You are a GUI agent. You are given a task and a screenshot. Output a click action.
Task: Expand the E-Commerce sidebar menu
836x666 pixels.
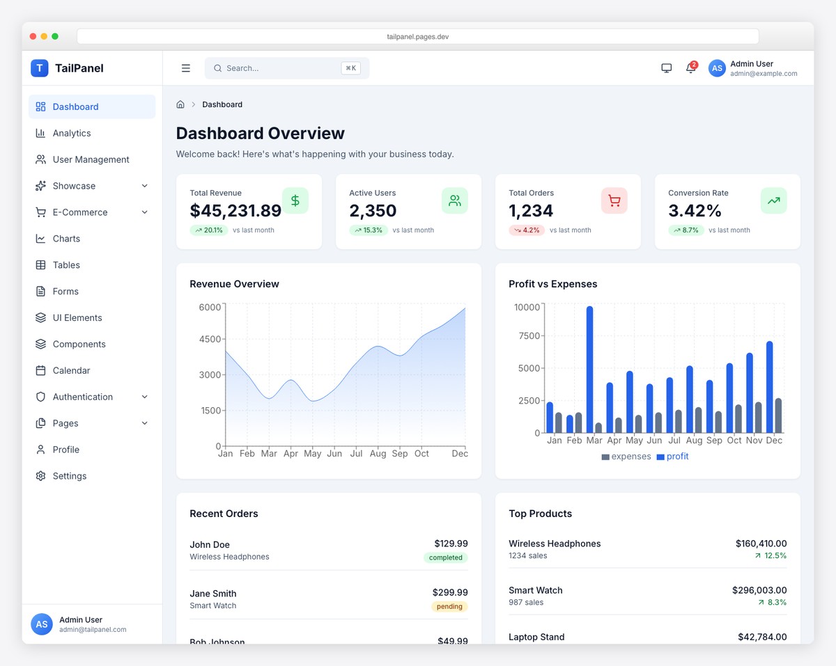coord(79,212)
